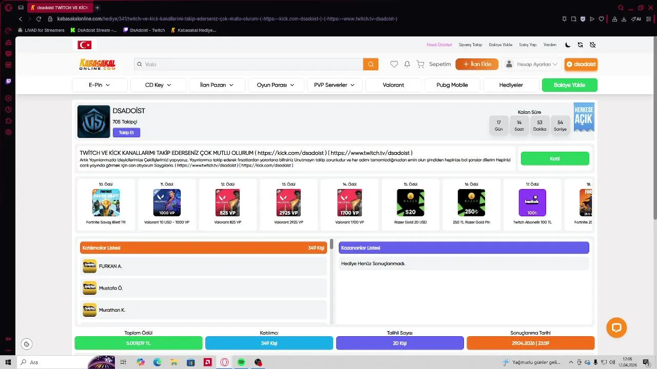
Task: Click the DSADOİST profile avatar image
Action: [93, 121]
